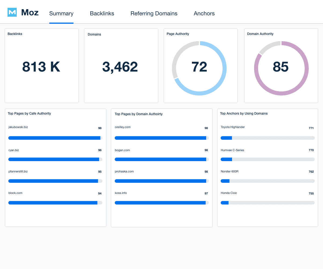Screen dimensions: 323x269
Task: Open the oreilley.com domain entry
Action: pos(123,127)
